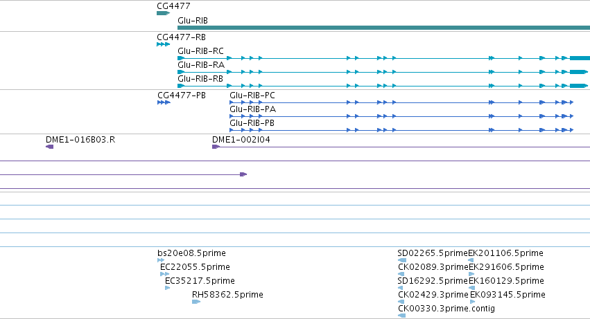Select the Glu-RIB-PB protein label
The height and width of the screenshot is (319, 590).
coord(252,123)
